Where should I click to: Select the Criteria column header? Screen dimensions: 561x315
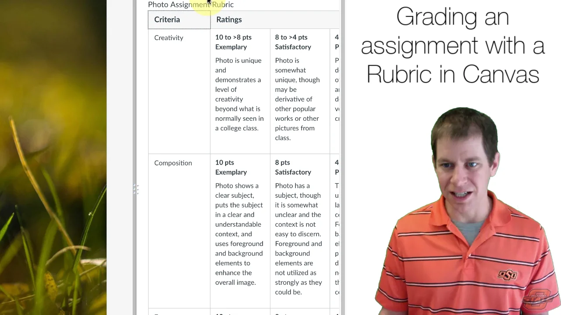coord(179,20)
